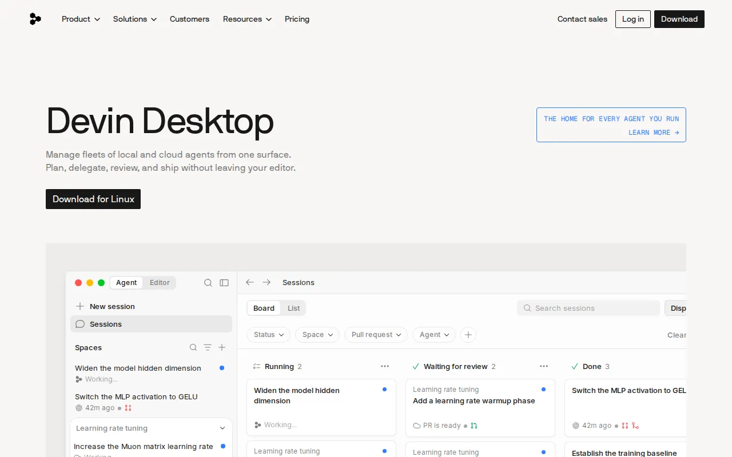732x457 pixels.
Task: Open the Waiting for review three-dot menu
Action: [x=544, y=366]
